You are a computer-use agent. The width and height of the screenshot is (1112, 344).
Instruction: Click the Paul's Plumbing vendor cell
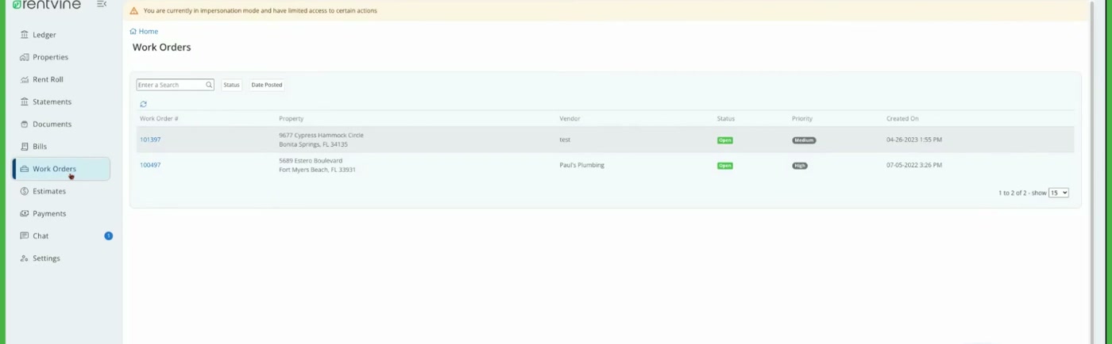[581, 165]
